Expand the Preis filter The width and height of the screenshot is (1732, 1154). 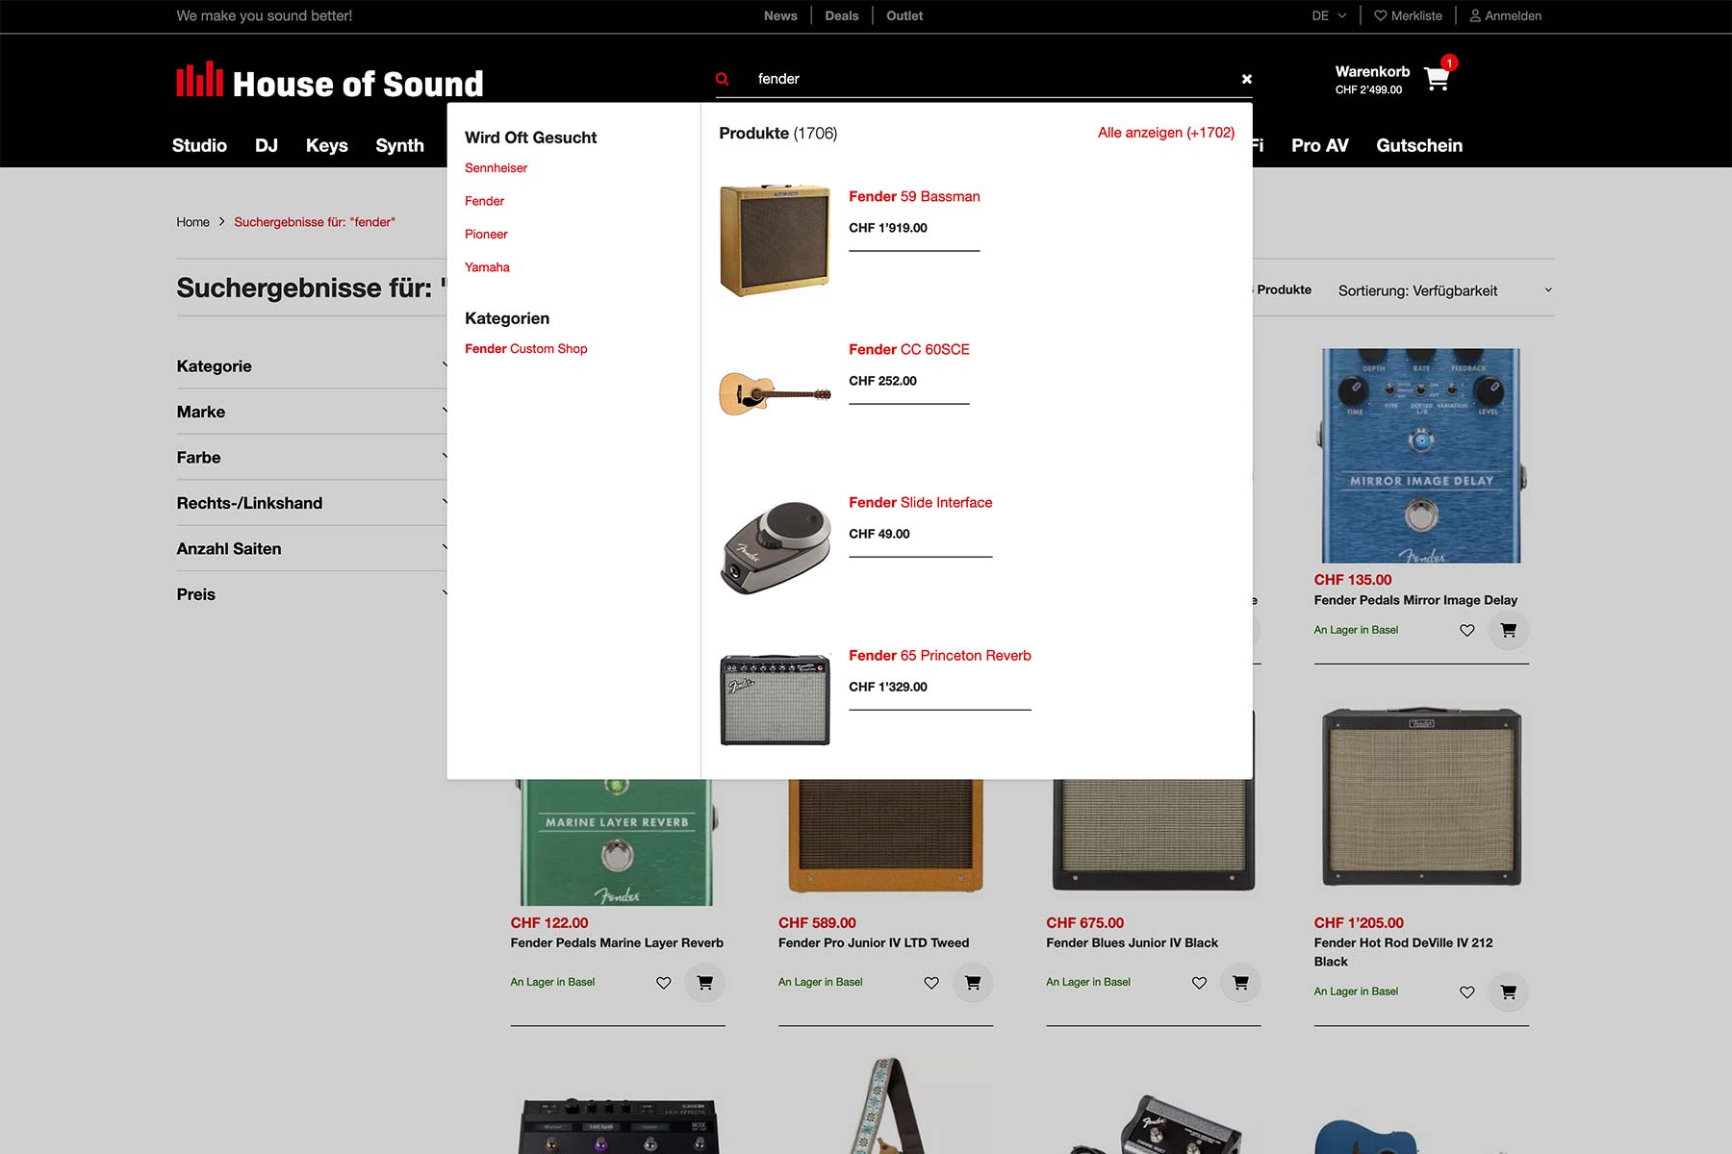pos(311,594)
